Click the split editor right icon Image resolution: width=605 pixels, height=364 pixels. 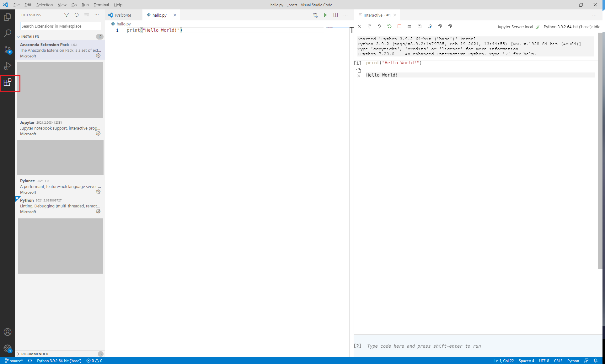(335, 15)
